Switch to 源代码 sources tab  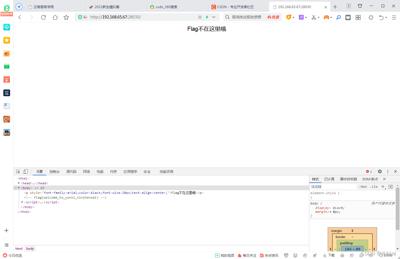(71, 172)
